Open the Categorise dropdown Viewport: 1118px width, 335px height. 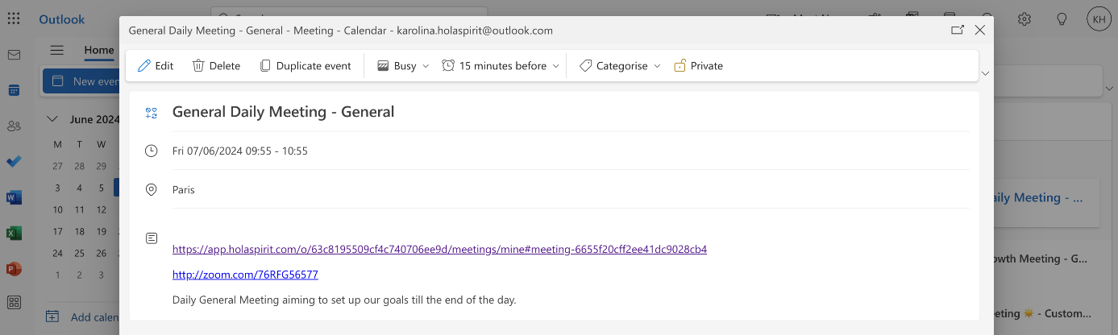point(620,66)
